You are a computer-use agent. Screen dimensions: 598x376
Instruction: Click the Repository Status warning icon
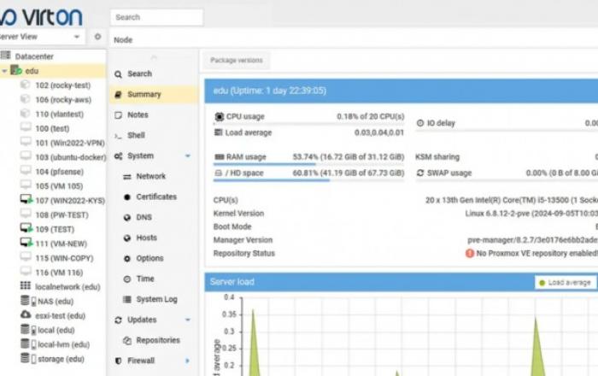pyautogui.click(x=470, y=253)
